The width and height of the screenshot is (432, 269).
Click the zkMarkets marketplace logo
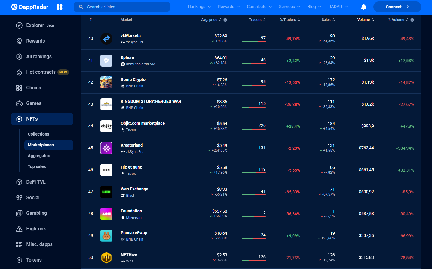(x=106, y=39)
